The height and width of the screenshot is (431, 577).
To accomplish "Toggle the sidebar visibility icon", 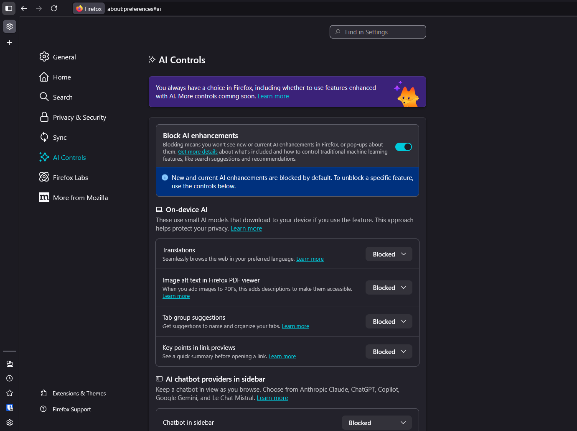I will 9,8.
